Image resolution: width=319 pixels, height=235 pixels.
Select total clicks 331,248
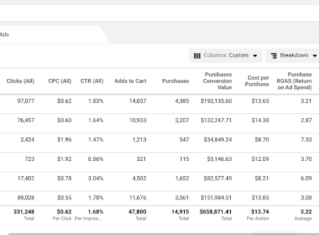[24, 211]
